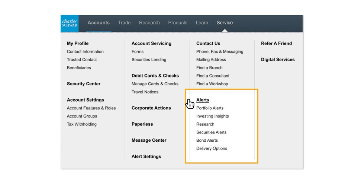
Task: Click the Charles Schwab logo icon
Action: pyautogui.click(x=70, y=23)
